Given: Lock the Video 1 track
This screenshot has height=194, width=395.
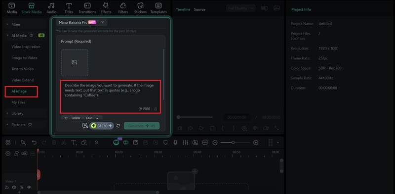Looking at the screenshot, I should point(7,187).
